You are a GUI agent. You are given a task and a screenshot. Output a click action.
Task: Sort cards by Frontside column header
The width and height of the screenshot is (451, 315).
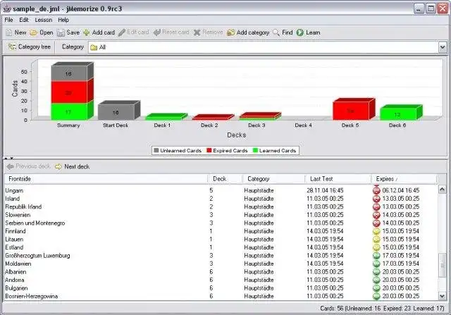click(106, 179)
